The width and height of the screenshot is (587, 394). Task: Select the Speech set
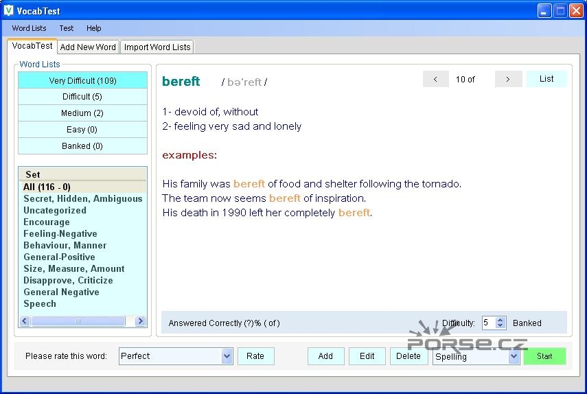(x=40, y=303)
